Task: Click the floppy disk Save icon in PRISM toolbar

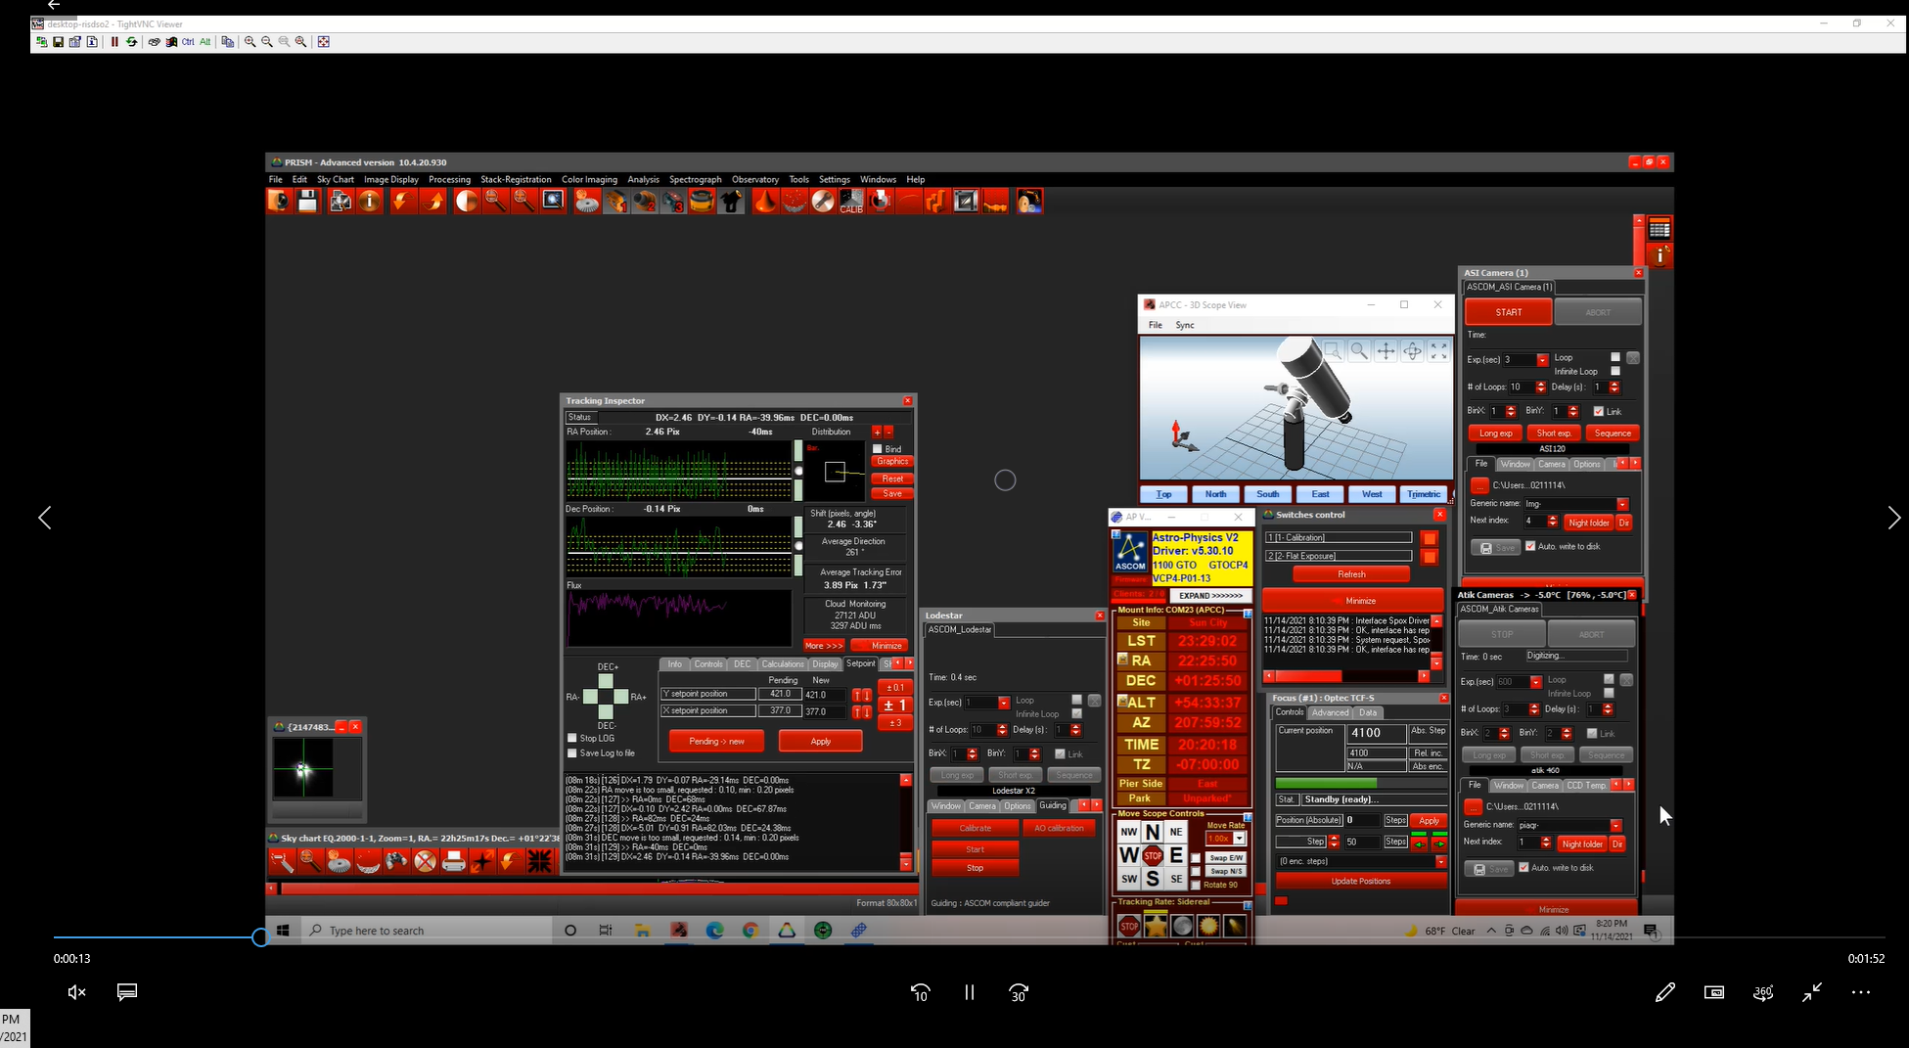Action: [308, 202]
